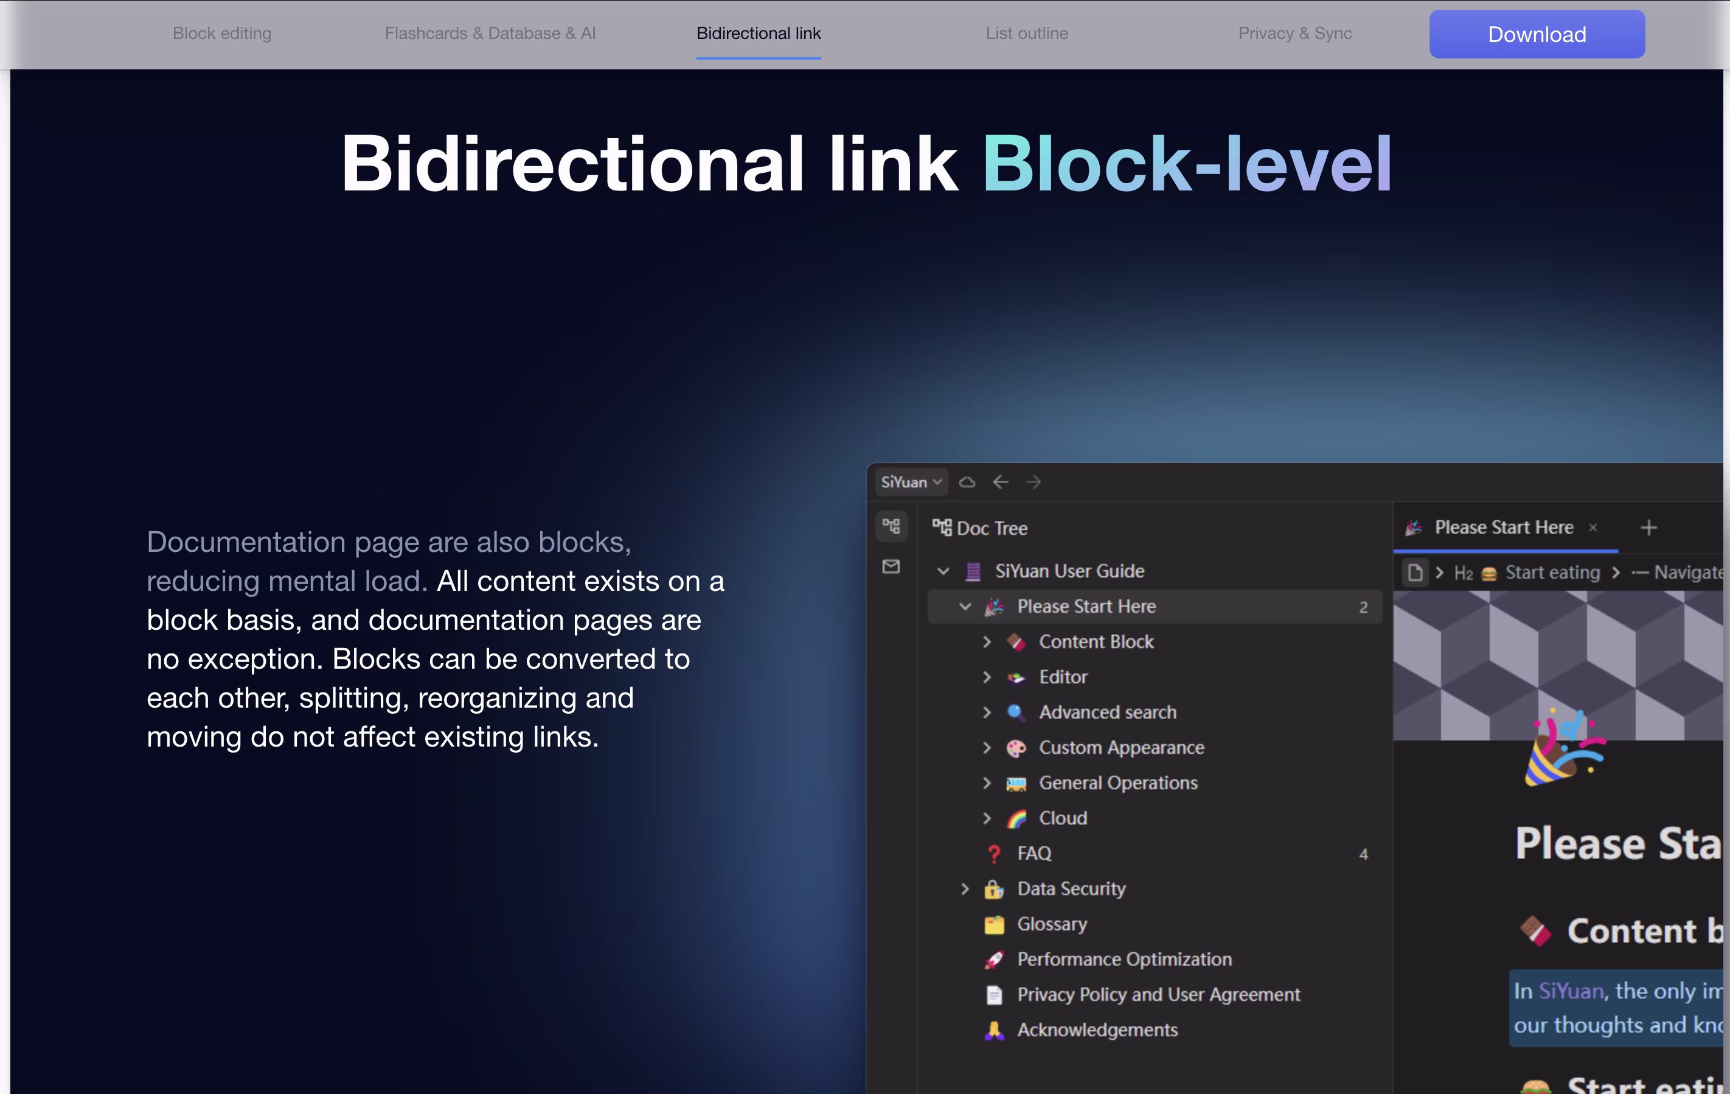Open the SiYuan workspace dropdown
The image size is (1730, 1094).
(910, 483)
